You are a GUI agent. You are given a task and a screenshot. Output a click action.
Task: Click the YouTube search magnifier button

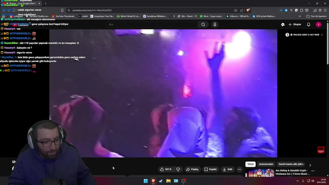point(203,24)
